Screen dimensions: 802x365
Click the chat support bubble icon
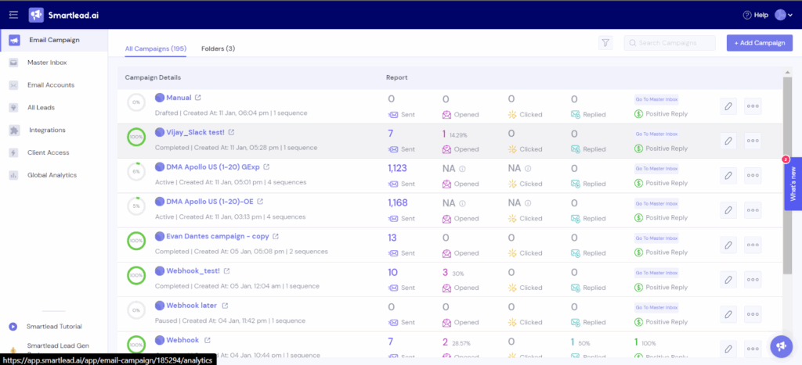(x=780, y=345)
